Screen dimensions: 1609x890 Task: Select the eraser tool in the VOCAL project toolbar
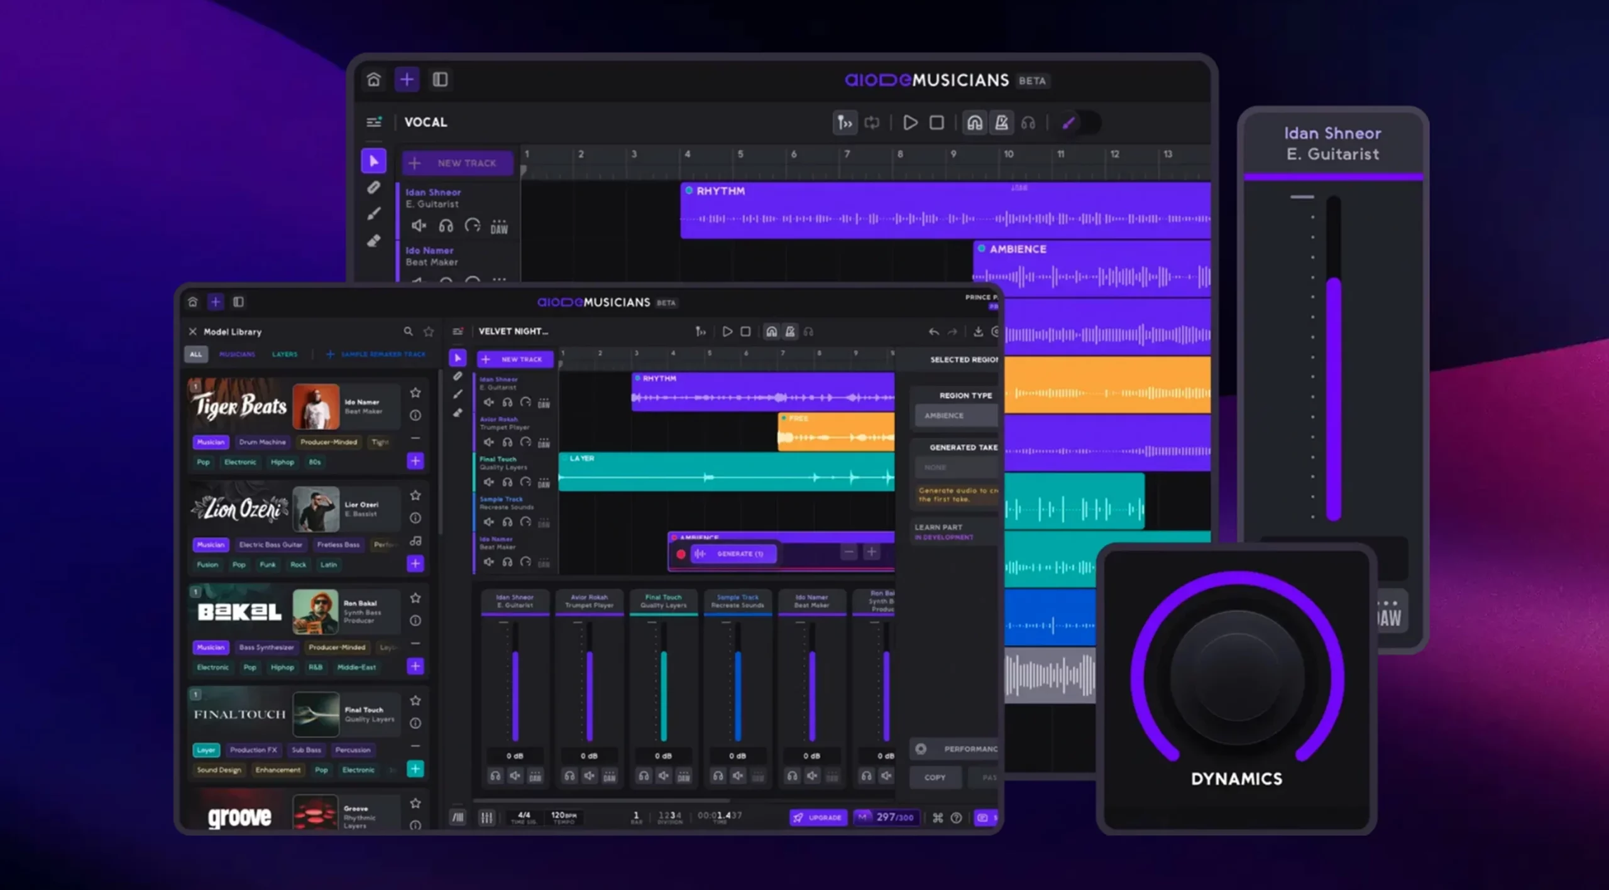point(374,241)
